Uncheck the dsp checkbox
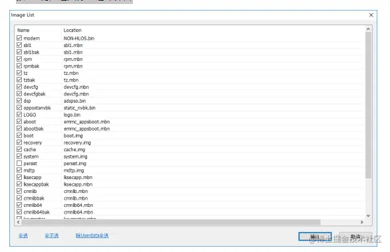This screenshot has width=390, height=252. pyautogui.click(x=19, y=101)
